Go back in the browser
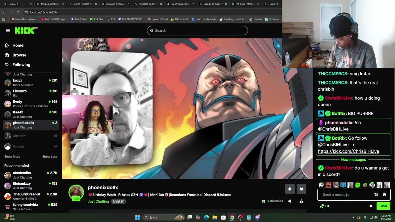This screenshot has width=395, height=222. [x=4, y=12]
